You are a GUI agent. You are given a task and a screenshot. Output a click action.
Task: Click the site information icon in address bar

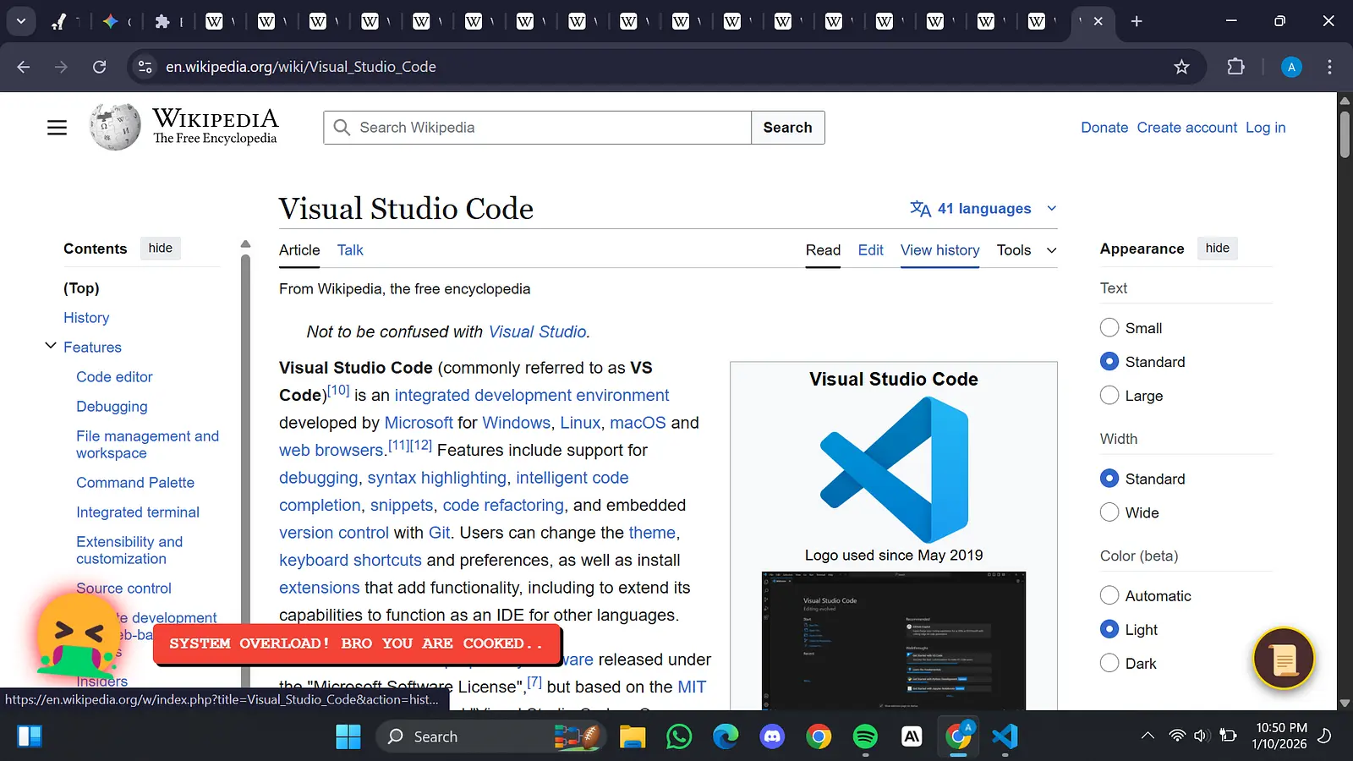click(145, 67)
